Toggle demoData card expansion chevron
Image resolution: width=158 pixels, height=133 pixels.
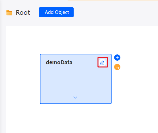click(x=75, y=97)
